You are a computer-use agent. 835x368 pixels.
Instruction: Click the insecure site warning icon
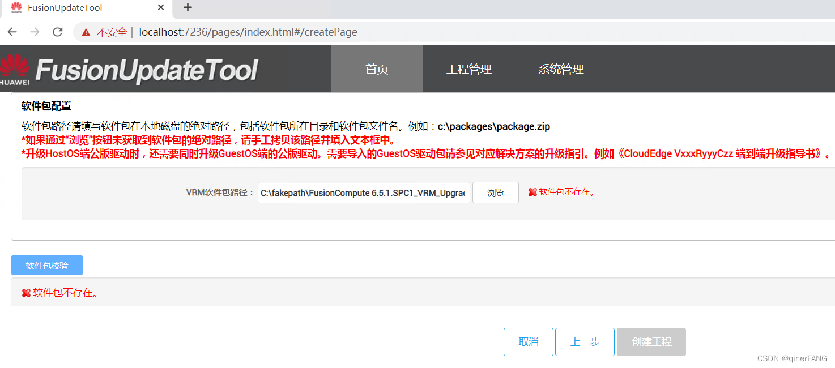click(x=86, y=32)
